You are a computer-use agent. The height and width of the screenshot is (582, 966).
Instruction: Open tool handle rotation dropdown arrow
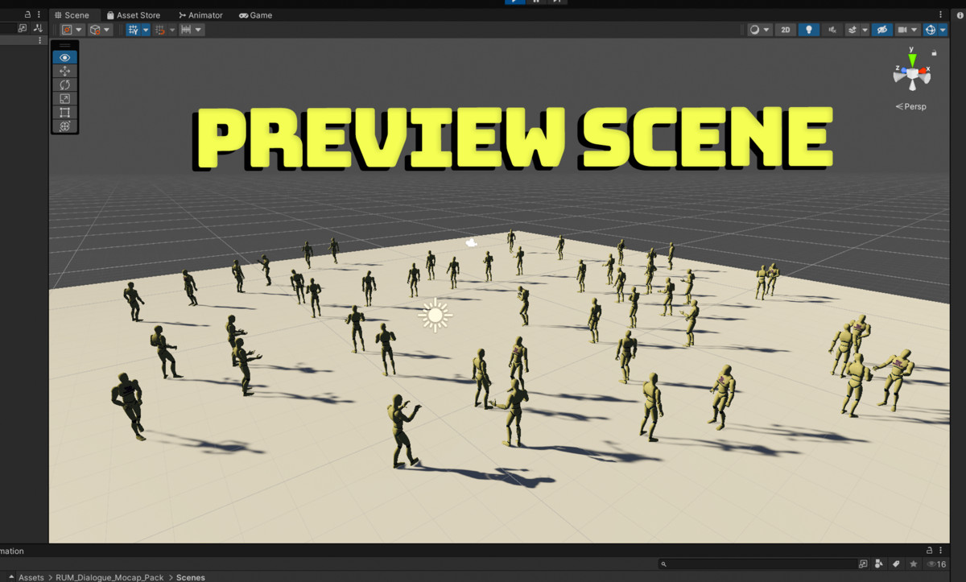click(107, 30)
